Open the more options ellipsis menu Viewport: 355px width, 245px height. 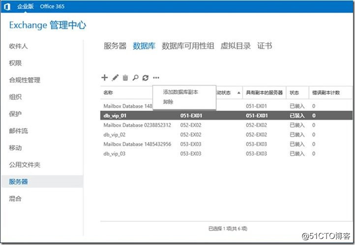[156, 78]
